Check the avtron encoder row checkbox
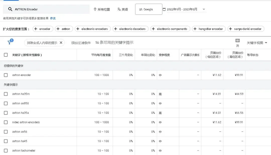This screenshot has width=271, height=155. tap(6, 75)
